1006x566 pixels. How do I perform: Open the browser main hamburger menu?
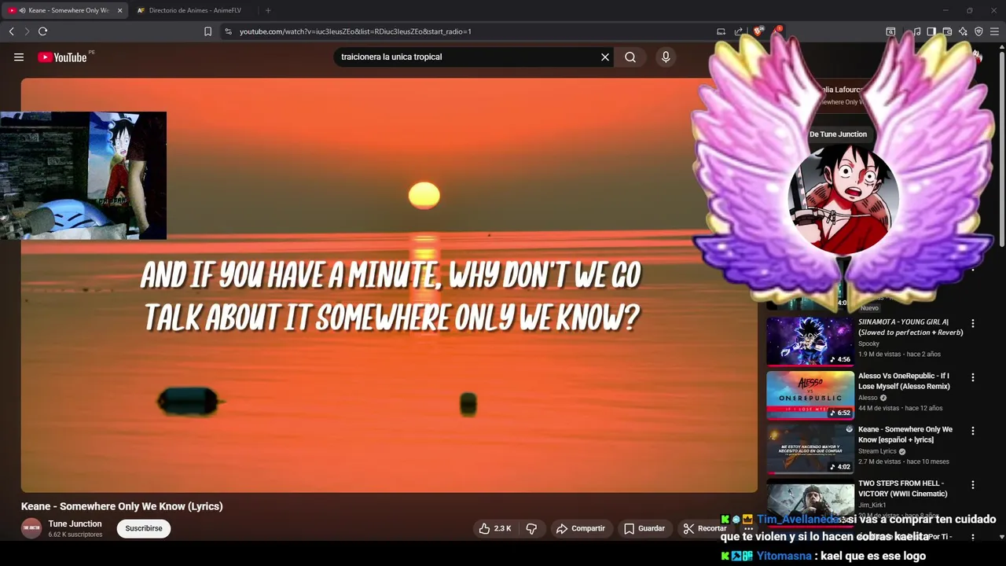tap(994, 31)
